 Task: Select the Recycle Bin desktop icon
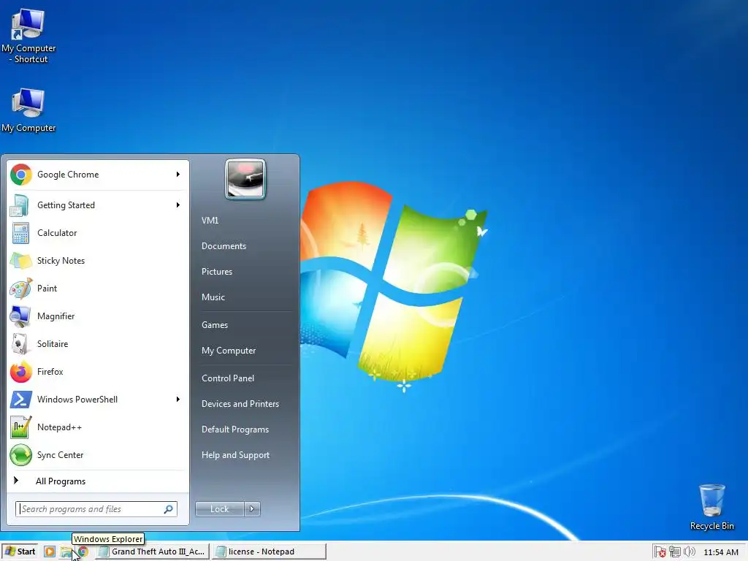point(711,507)
